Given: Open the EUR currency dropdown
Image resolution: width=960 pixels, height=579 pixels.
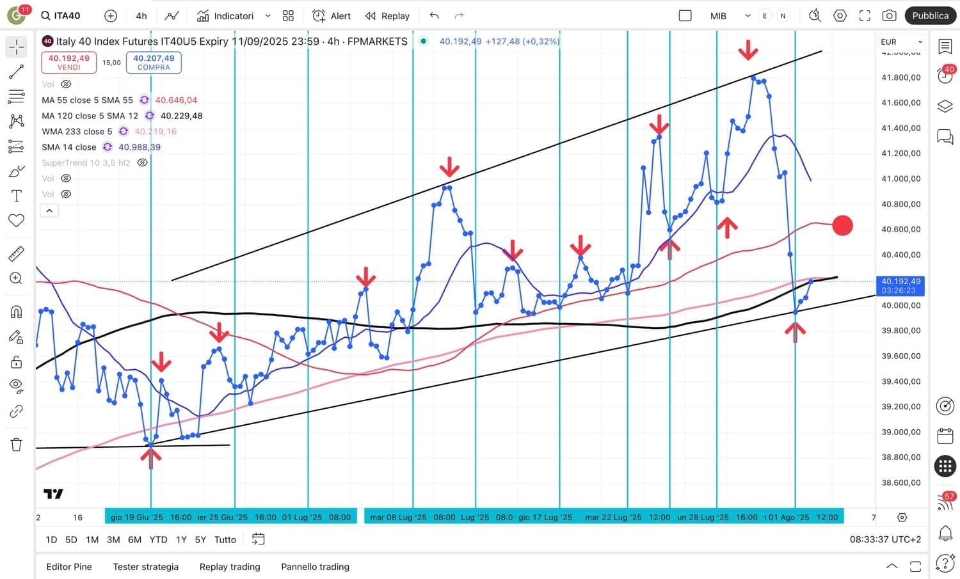Looking at the screenshot, I should pos(902,42).
